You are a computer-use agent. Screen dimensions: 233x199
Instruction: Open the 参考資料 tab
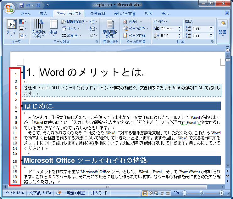tap(97, 14)
